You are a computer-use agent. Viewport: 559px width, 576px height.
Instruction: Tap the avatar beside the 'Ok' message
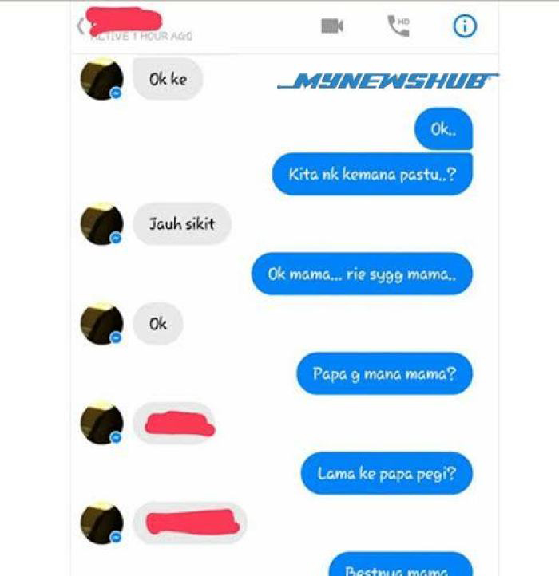coord(101,323)
